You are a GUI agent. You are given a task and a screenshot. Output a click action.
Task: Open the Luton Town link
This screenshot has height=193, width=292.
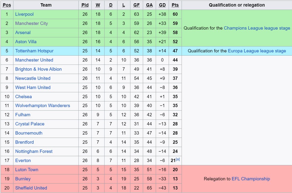tap(27, 170)
